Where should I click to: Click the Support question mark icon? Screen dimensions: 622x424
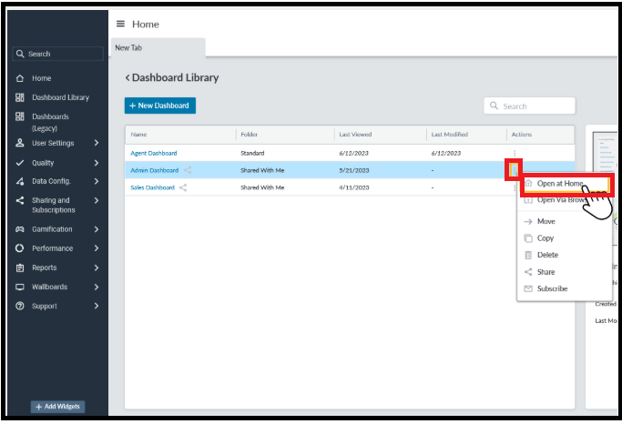coord(20,306)
